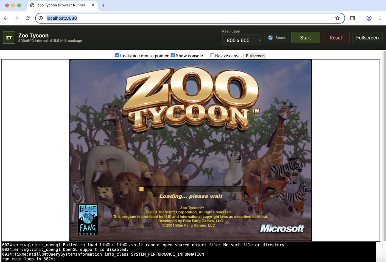386x262 pixels.
Task: Click the macOS yellow minimize window button
Action: click(x=13, y=5)
